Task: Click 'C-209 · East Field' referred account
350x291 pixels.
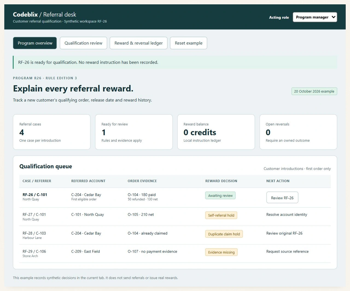Action: [86, 251]
